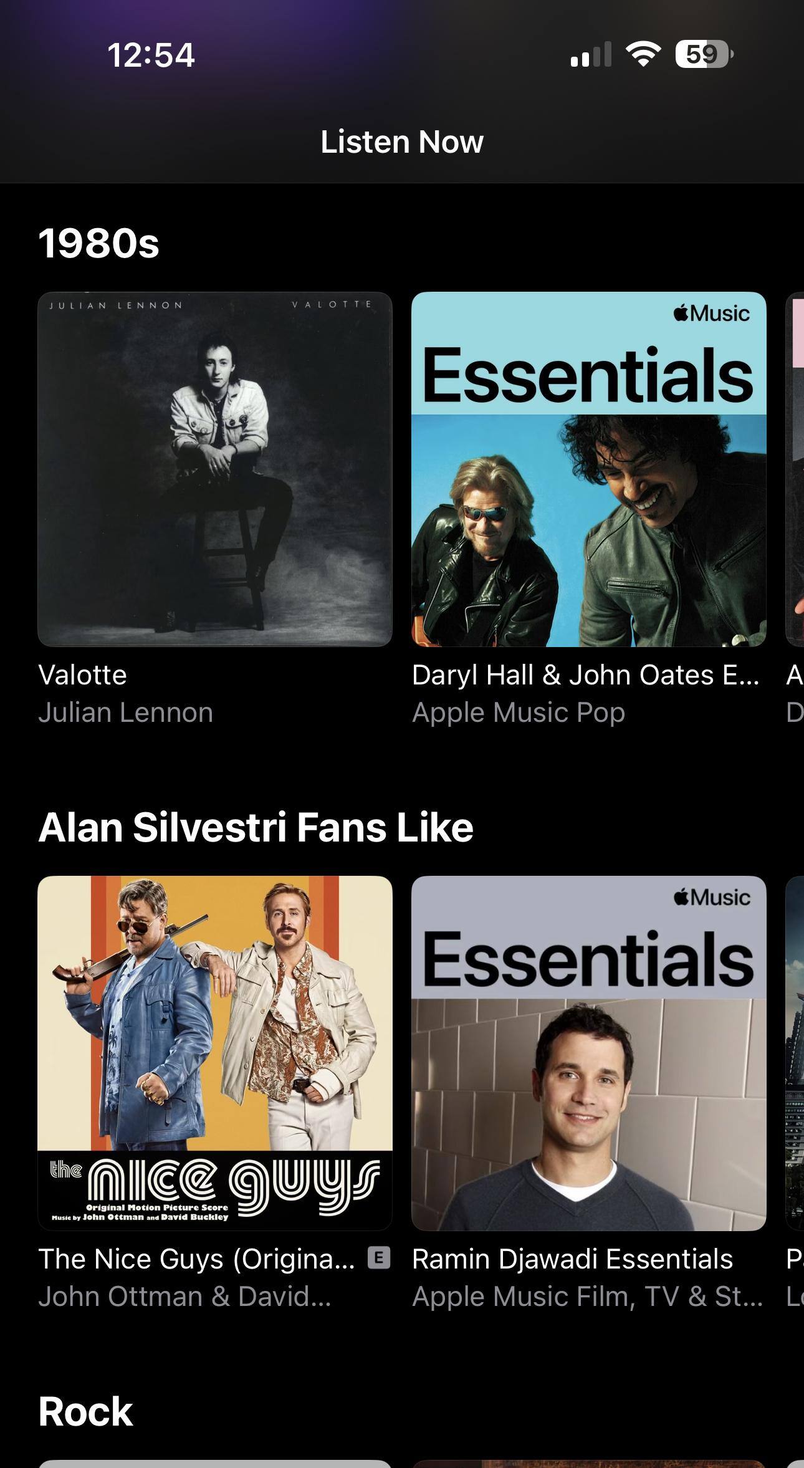The image size is (804, 1468).
Task: Tap the John Ottman & David artist text
Action: pyautogui.click(x=184, y=1296)
